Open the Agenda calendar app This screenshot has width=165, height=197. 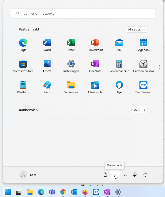click(x=143, y=45)
